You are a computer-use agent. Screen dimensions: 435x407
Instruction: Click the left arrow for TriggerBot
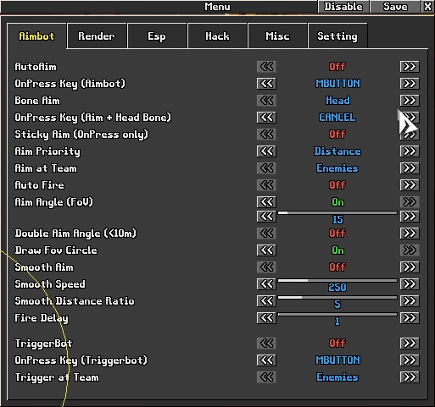[266, 344]
